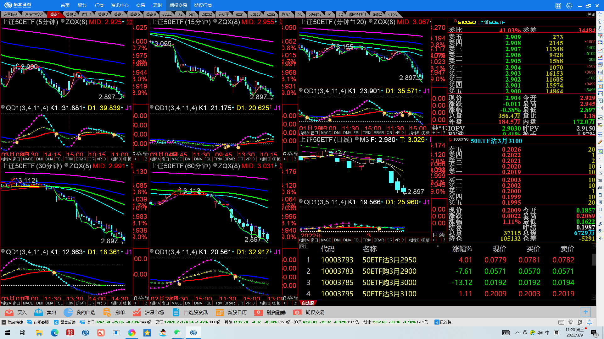Image resolution: width=604 pixels, height=339 pixels.
Task: Click the 关闭 button at top right
Action: [591, 14]
